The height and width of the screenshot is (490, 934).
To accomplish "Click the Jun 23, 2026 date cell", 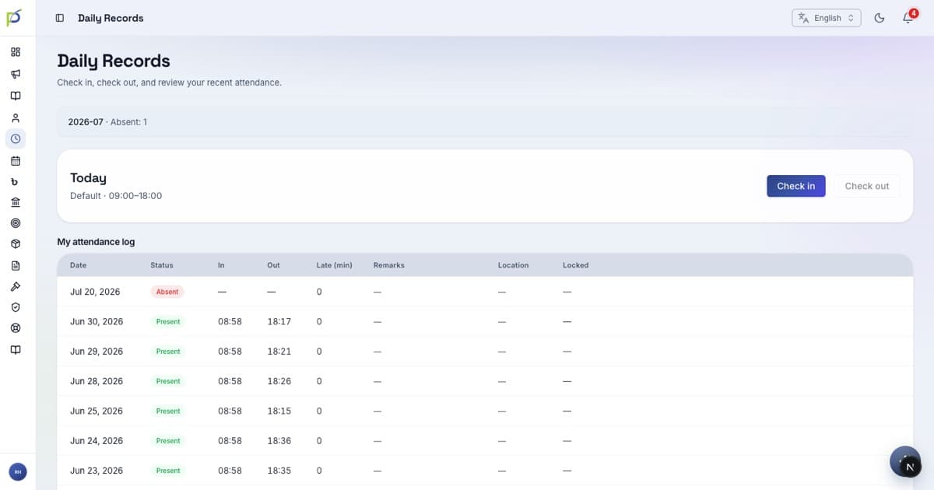I will pos(97,471).
